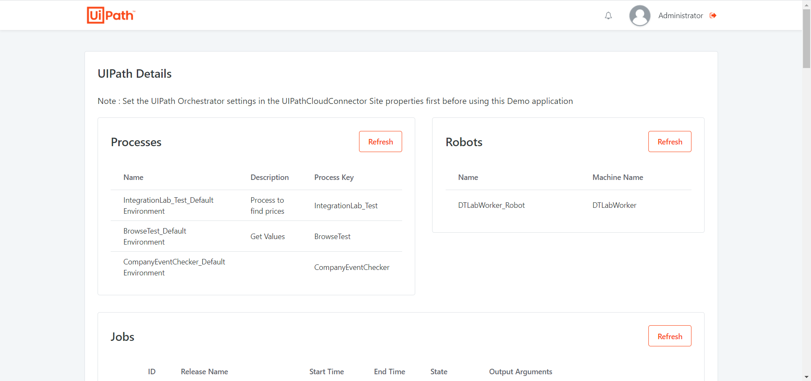Click the logout icon beside Administrator

(x=713, y=16)
